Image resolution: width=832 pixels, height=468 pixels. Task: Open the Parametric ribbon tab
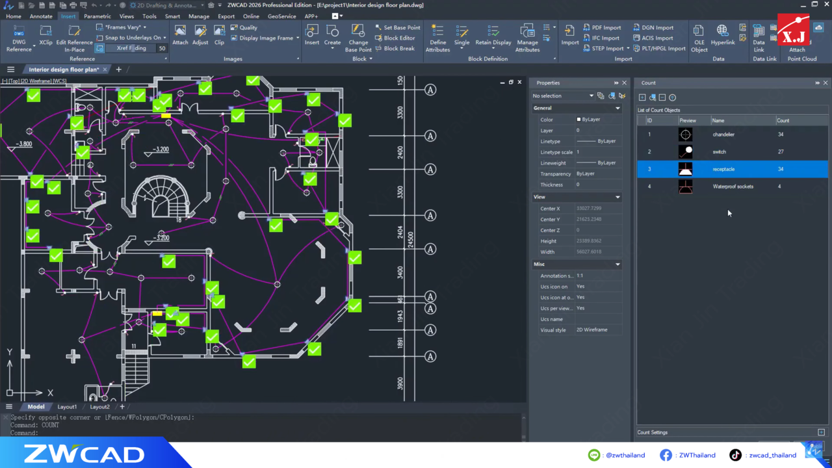tap(97, 16)
